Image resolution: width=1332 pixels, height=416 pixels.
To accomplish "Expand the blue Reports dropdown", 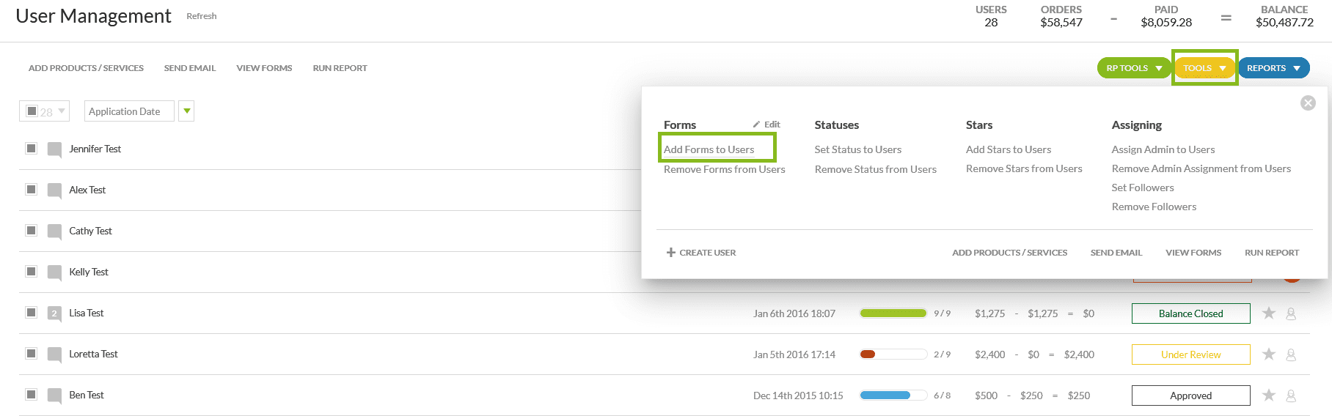I will click(1273, 68).
